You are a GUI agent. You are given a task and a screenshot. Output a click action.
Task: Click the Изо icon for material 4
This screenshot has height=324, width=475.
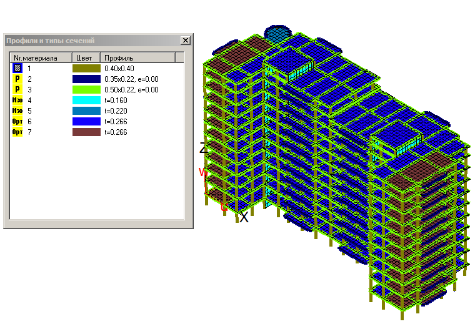[17, 100]
